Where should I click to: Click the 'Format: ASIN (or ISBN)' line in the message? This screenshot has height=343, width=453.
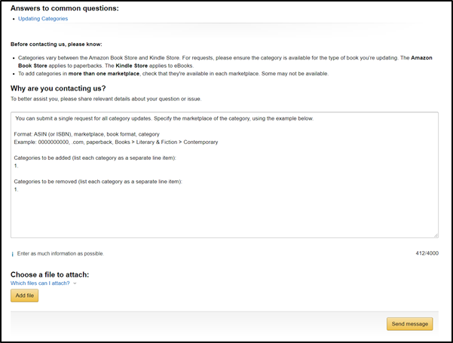pyautogui.click(x=87, y=134)
